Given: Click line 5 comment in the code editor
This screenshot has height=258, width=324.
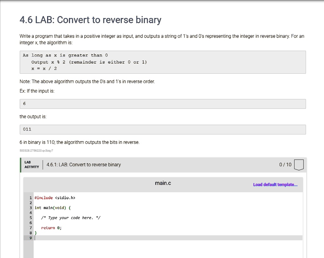Looking at the screenshot, I should (71, 218).
